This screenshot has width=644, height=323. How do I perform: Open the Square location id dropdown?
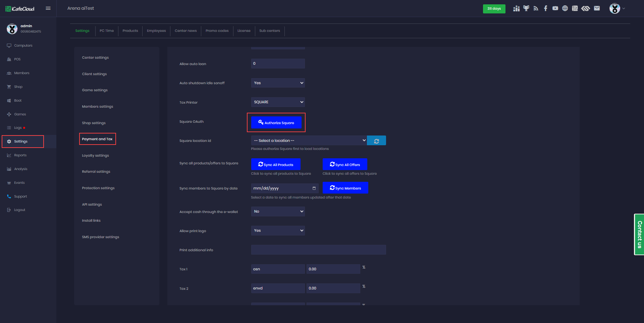click(309, 141)
